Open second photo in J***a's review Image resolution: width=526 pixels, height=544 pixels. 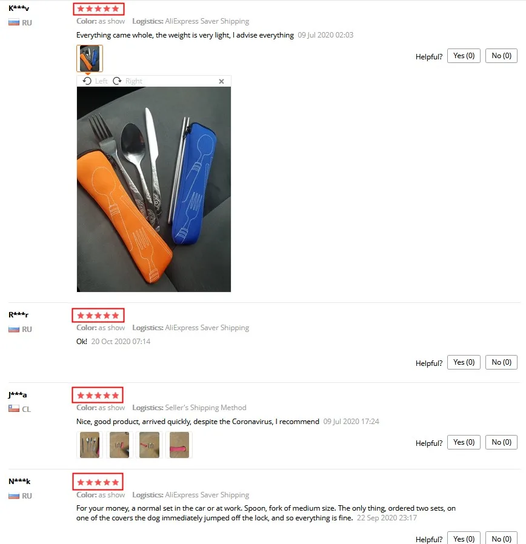tap(119, 445)
